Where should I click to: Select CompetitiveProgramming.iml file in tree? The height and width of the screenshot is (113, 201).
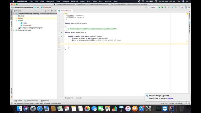30,28
